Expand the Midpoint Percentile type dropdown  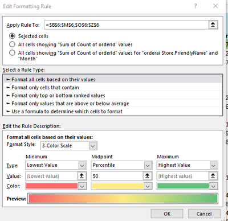click(x=148, y=165)
